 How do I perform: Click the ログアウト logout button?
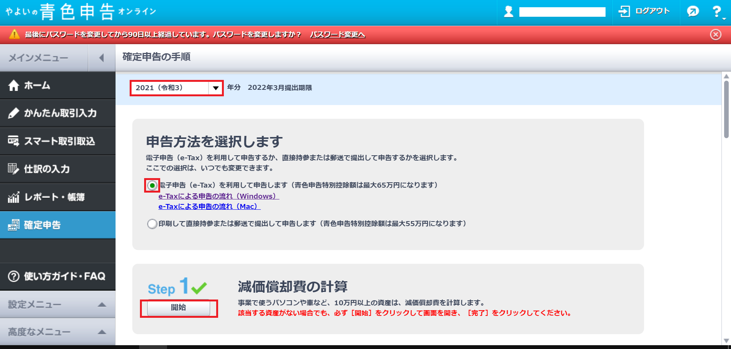pyautogui.click(x=644, y=11)
